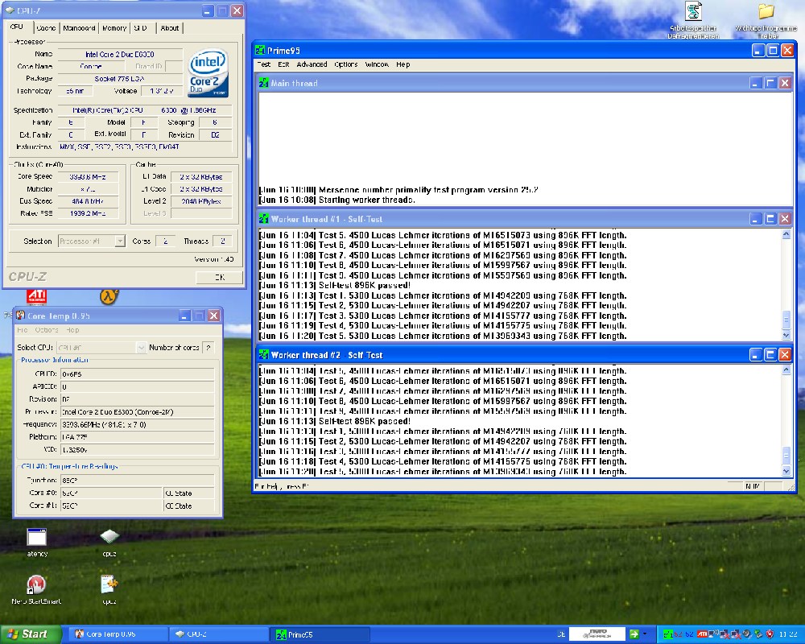Click the Worker thread #2 scrollbar thumb
The height and width of the screenshot is (644, 805).
(786, 455)
